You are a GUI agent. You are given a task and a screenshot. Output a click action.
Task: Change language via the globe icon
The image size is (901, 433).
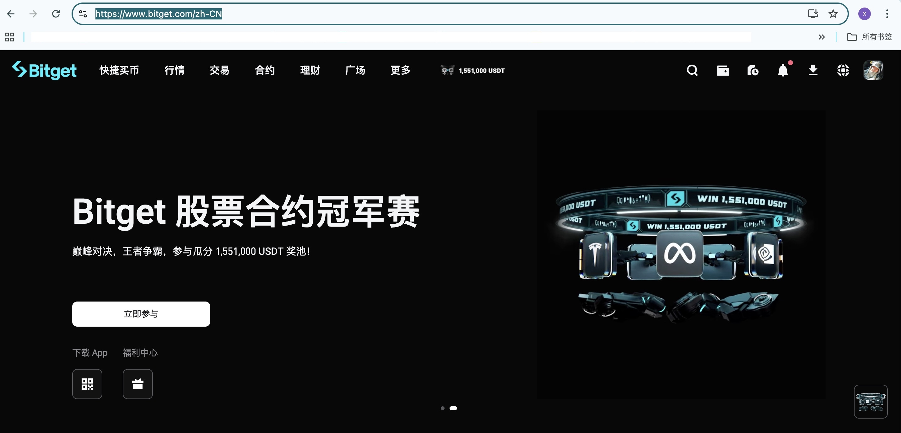tap(843, 70)
